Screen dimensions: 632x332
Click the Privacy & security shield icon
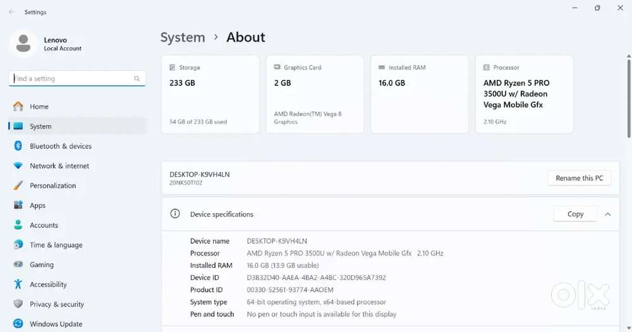(18, 304)
